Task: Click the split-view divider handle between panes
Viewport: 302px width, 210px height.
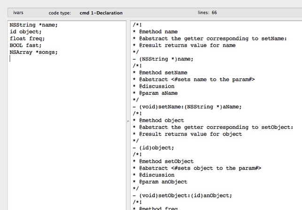Action: coord(128,121)
